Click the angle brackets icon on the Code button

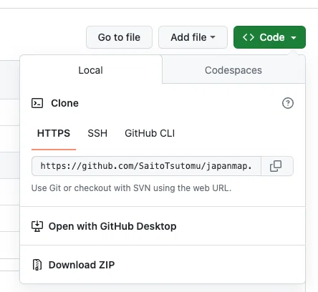pyautogui.click(x=249, y=37)
